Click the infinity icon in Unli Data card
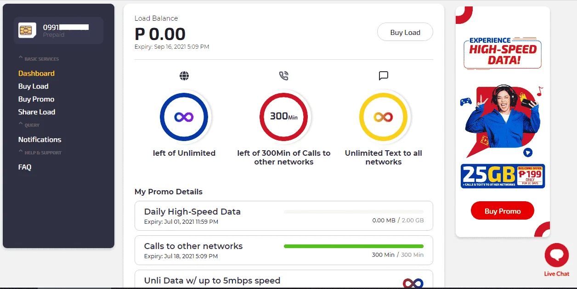Viewport: 577px width, 289px height. [413, 283]
